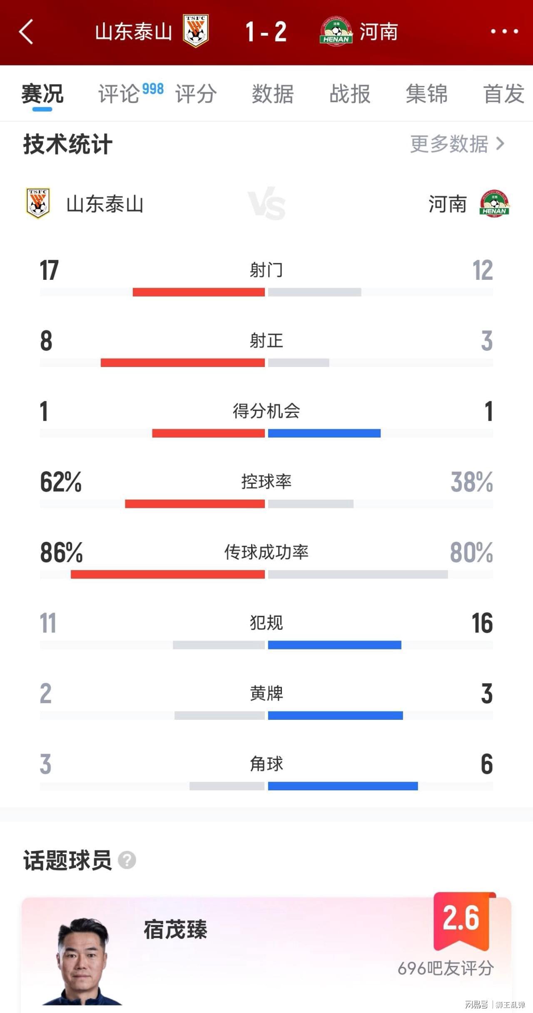Tap player name 宿茂臻
The image size is (533, 1013).
(x=175, y=930)
